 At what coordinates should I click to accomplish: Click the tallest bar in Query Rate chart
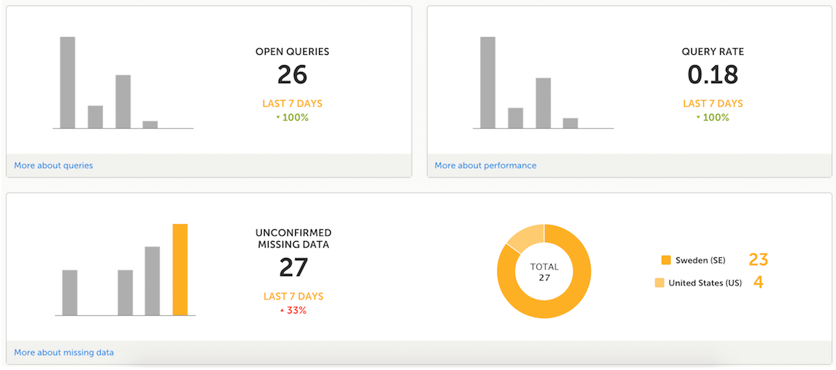[x=487, y=82]
